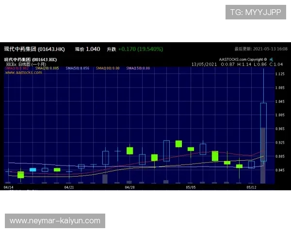Open the www.neymar-kaiyun.com link
The image size is (291, 233).
coord(55,221)
